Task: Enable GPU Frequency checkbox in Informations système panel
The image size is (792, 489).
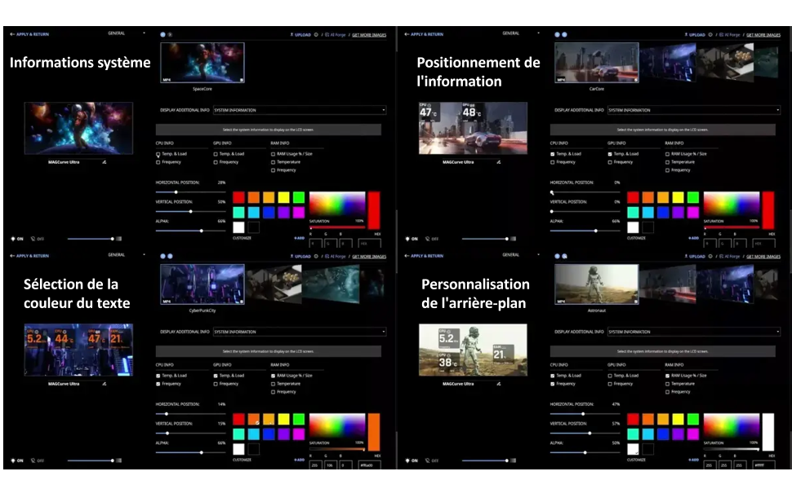Action: pyautogui.click(x=216, y=162)
